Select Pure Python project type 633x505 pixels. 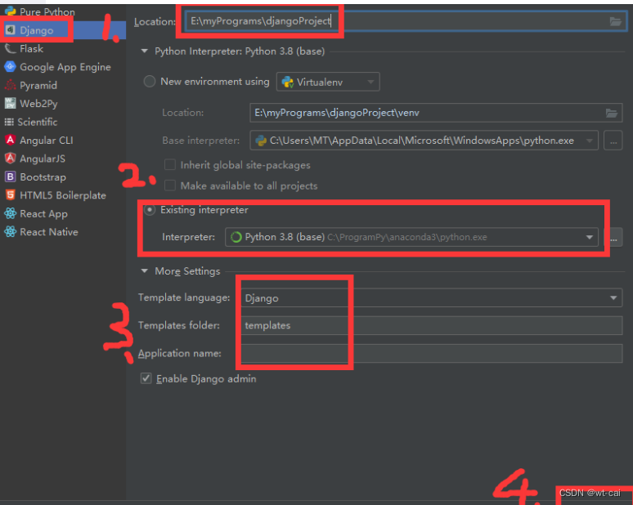tap(47, 11)
